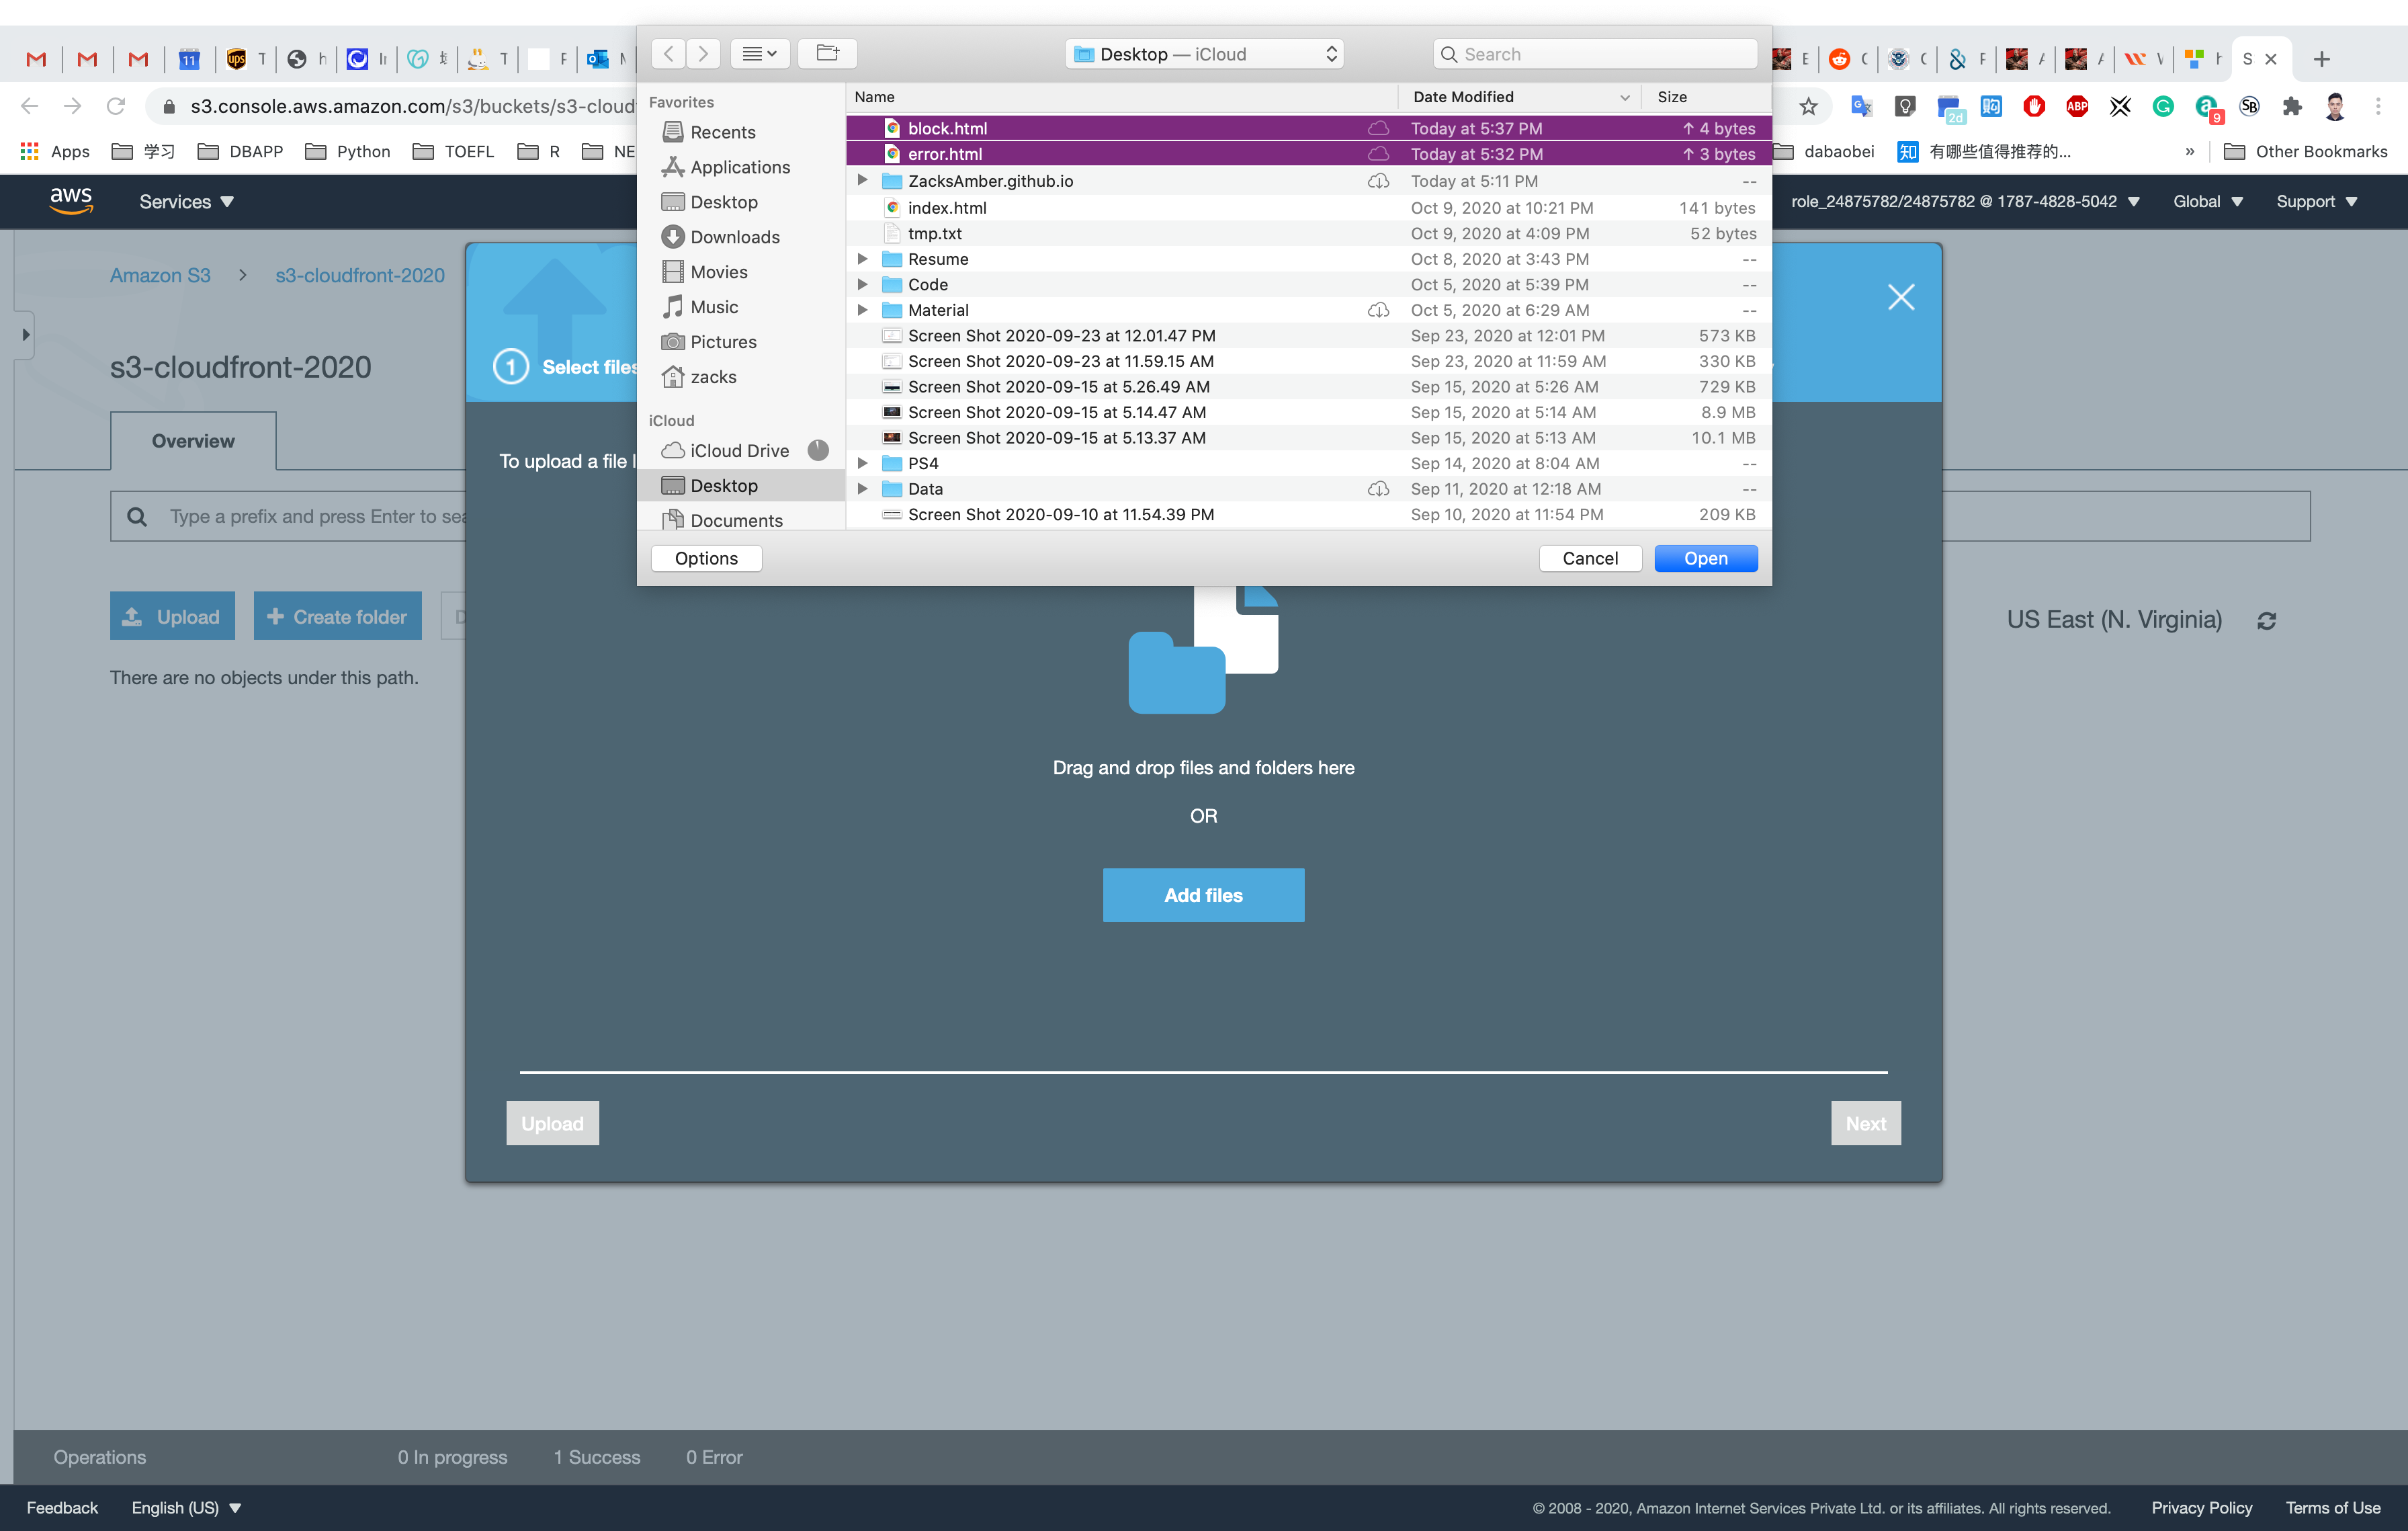Select the Overview tab
Image resolution: width=2408 pixels, height=1531 pixels.
pos(193,441)
